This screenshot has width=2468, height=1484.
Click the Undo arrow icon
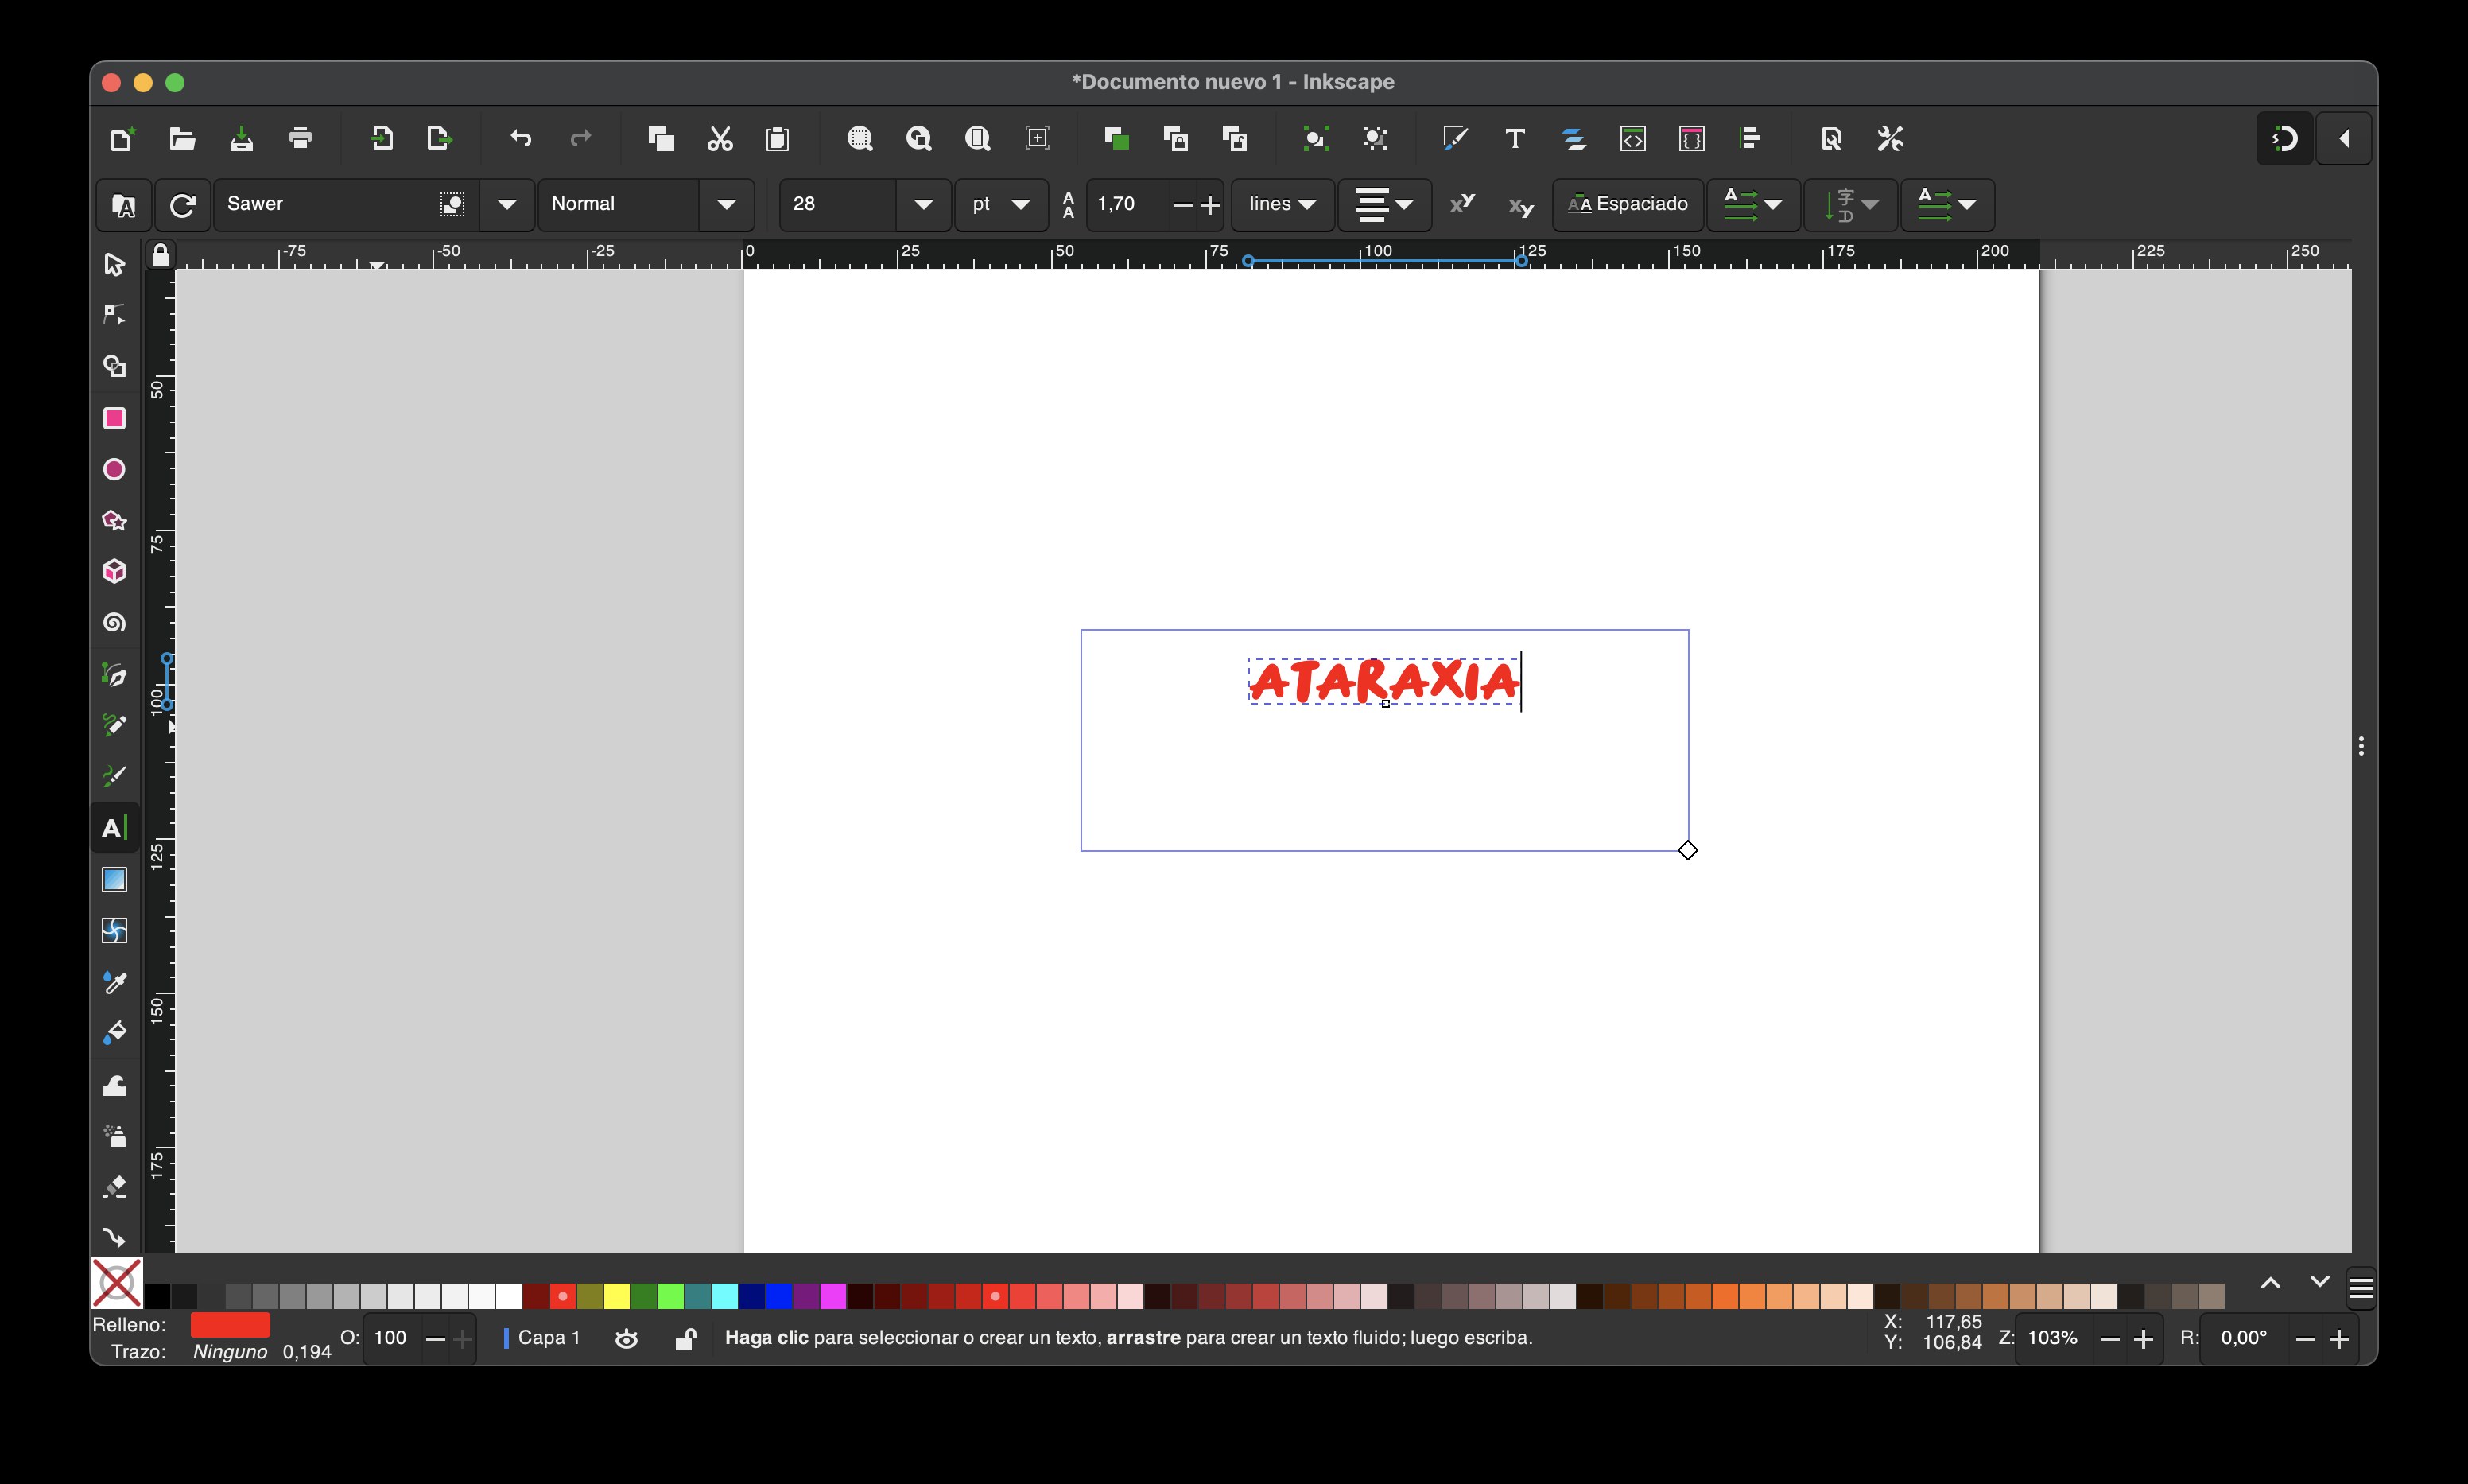(x=521, y=139)
